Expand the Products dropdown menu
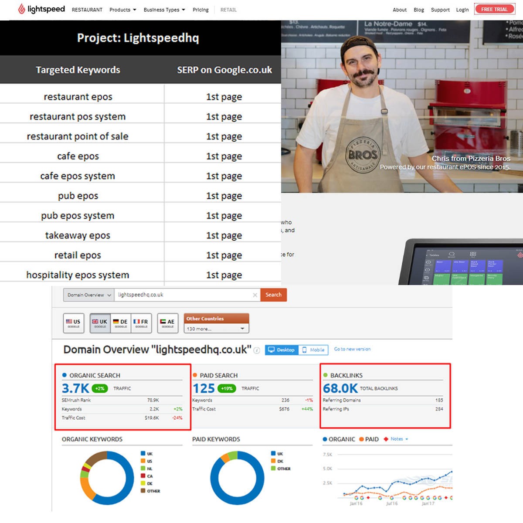 (x=122, y=10)
